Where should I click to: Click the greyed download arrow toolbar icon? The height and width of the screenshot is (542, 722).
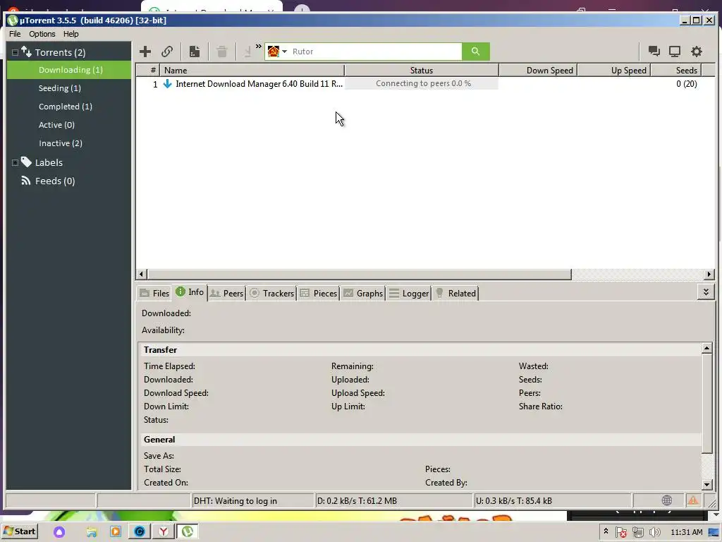[x=247, y=52]
